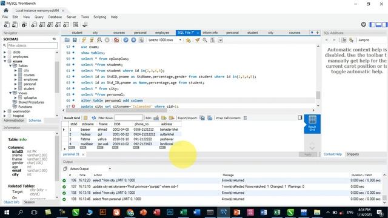
Task: Toggle continue-on-error red icon in editor toolbar
Action: tap(116, 40)
